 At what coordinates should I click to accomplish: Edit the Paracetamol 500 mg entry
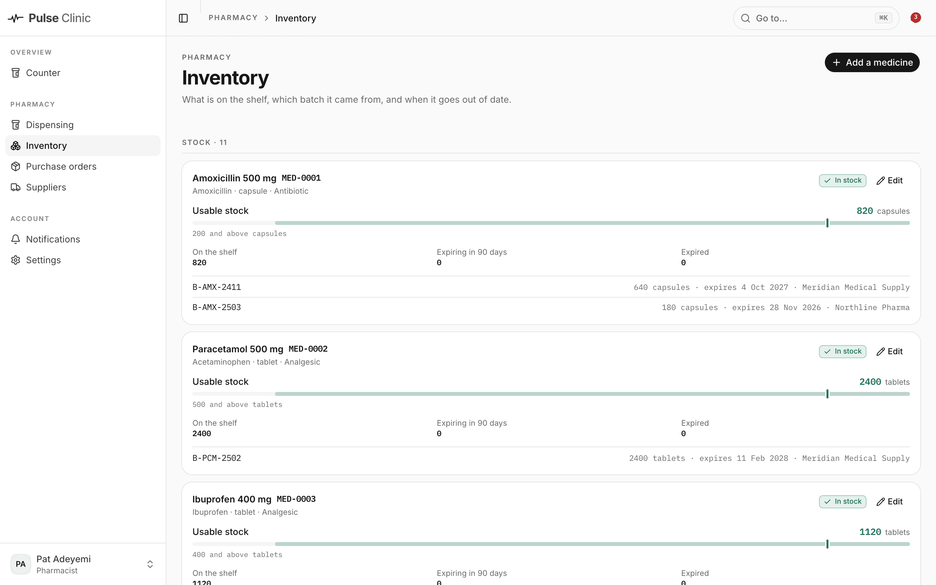[889, 352]
